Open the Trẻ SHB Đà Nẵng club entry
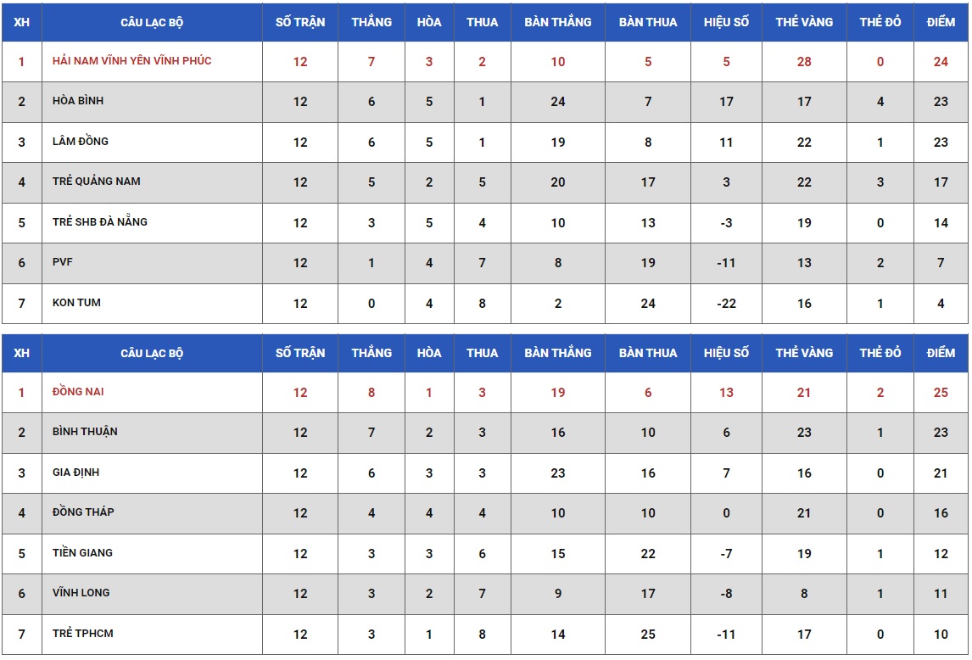The width and height of the screenshot is (972, 660). click(x=100, y=222)
